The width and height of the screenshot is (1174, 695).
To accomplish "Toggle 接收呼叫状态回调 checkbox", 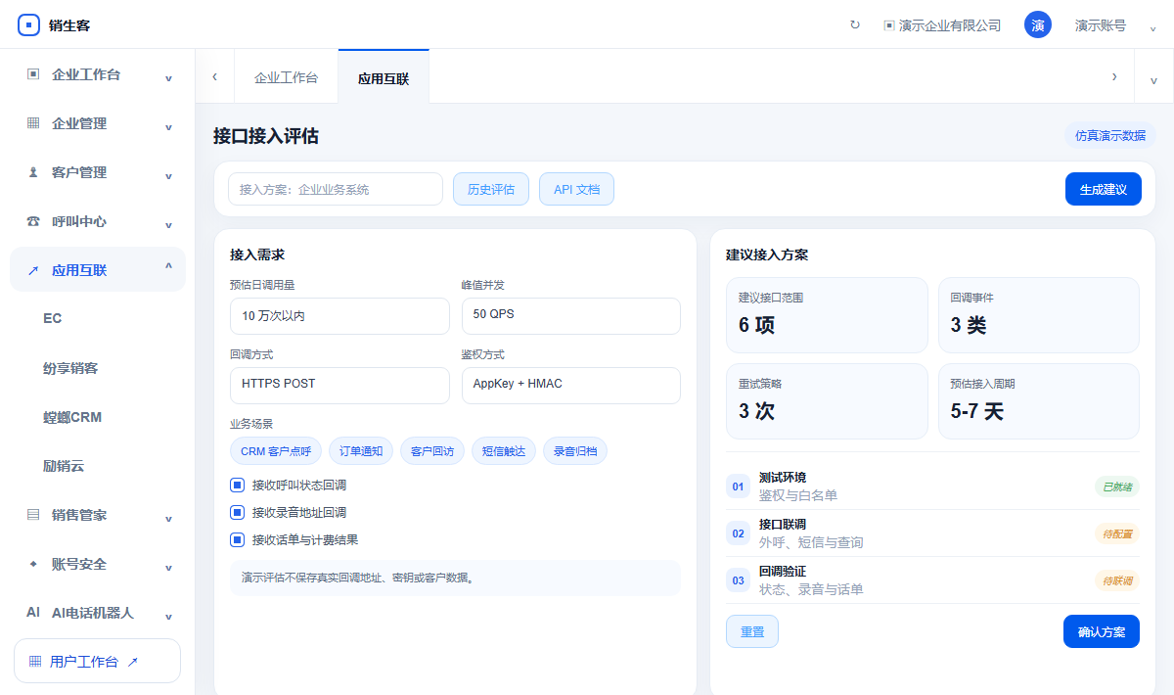I will tap(237, 485).
